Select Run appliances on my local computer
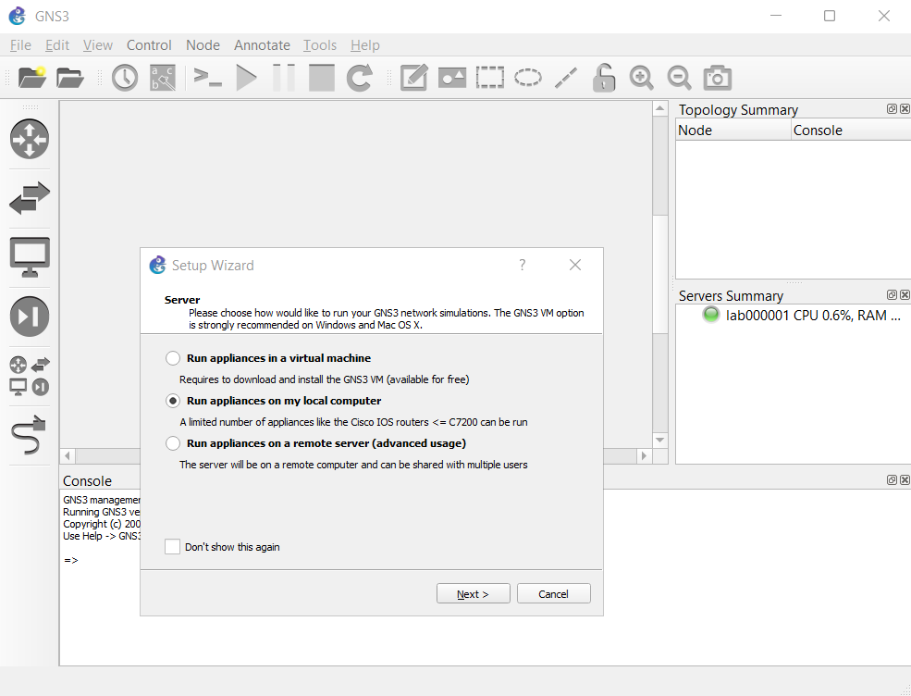Image resolution: width=911 pixels, height=696 pixels. point(173,401)
